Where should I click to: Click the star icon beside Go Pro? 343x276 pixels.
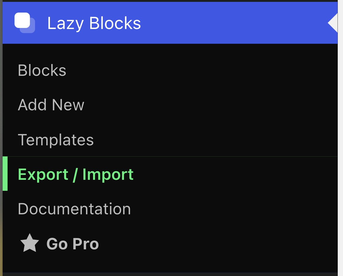click(30, 243)
